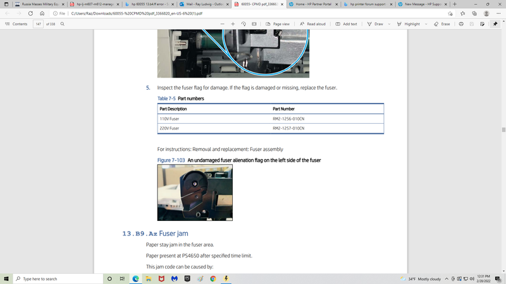
Task: Expand the Draw options dropdown arrow
Action: click(x=388, y=24)
